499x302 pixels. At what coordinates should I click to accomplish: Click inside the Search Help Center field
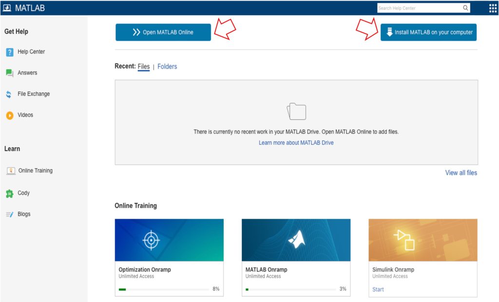pos(419,8)
